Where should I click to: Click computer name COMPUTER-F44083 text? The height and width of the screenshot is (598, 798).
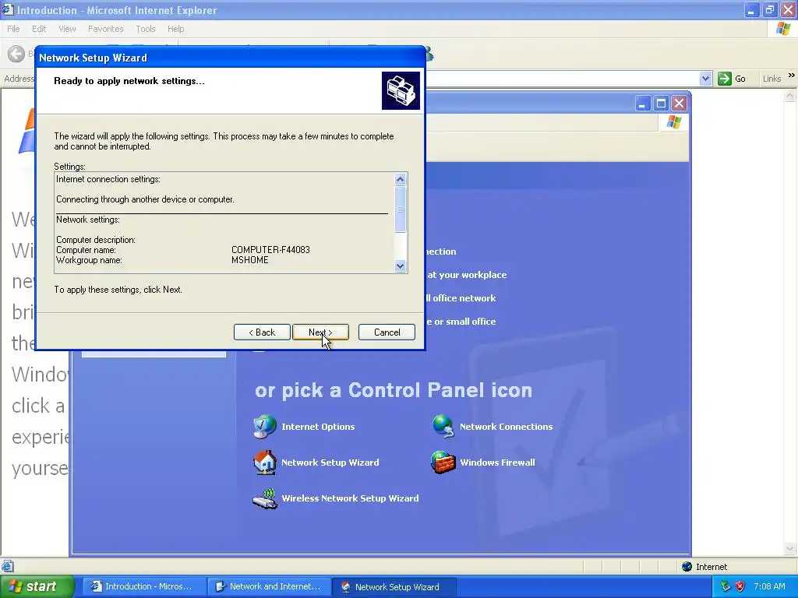[270, 250]
